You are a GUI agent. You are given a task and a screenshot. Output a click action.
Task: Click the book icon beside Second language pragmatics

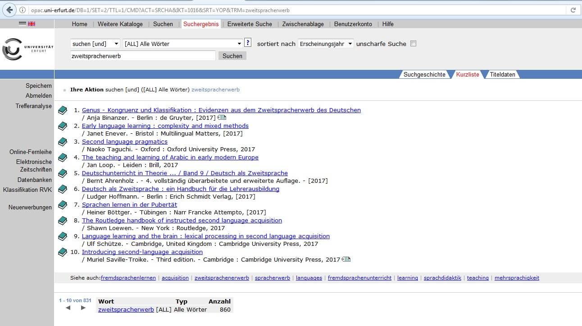pyautogui.click(x=63, y=142)
